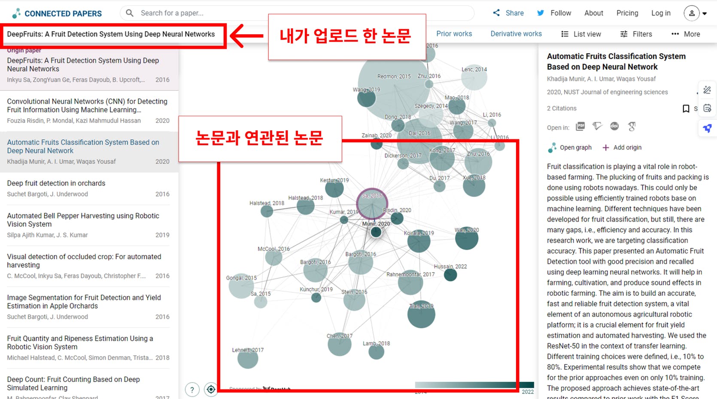The image size is (717, 399).
Task: Click the Twitter bird Follow icon
Action: [541, 13]
